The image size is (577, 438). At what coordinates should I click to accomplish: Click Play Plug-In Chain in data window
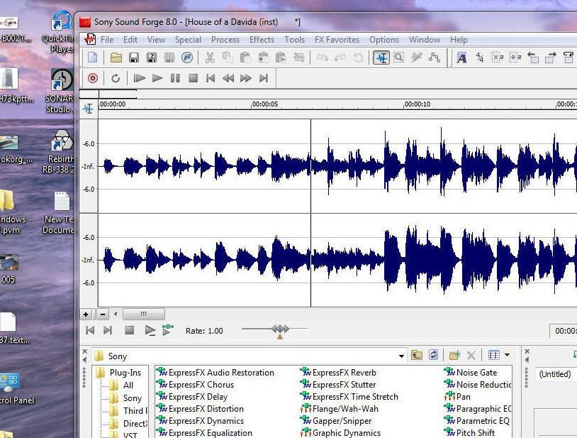pyautogui.click(x=168, y=330)
